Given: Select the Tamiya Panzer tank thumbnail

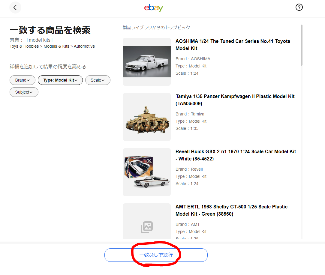Looking at the screenshot, I should 147,117.
